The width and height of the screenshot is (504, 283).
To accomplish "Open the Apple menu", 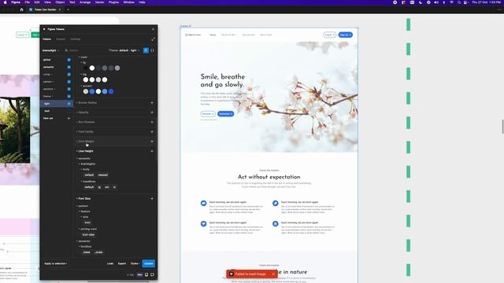I will coord(6,2).
